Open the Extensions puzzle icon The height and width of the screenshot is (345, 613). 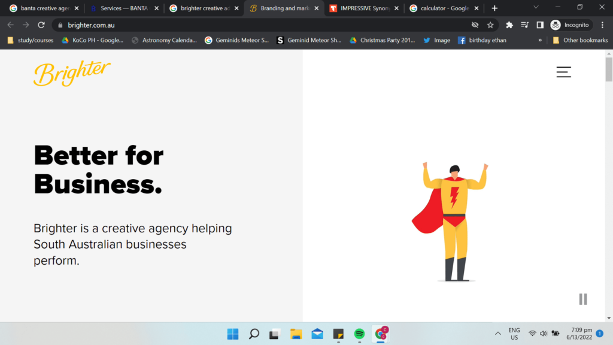tap(509, 25)
